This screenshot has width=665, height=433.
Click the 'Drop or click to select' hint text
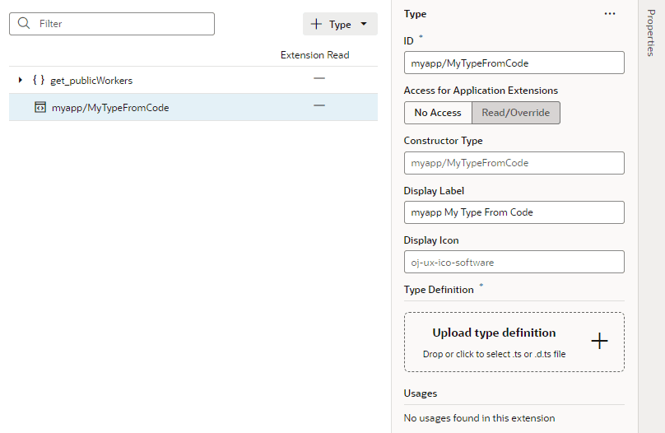494,354
